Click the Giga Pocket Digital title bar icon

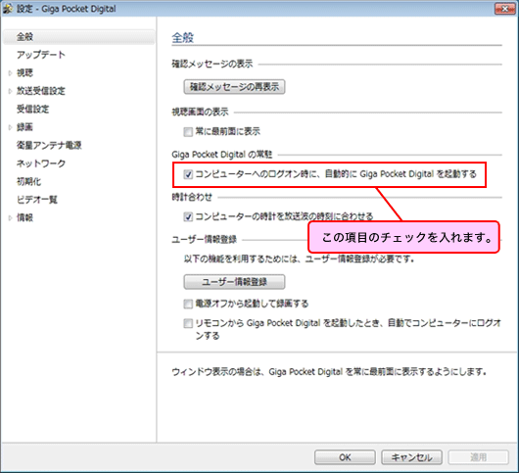[x=8, y=9]
